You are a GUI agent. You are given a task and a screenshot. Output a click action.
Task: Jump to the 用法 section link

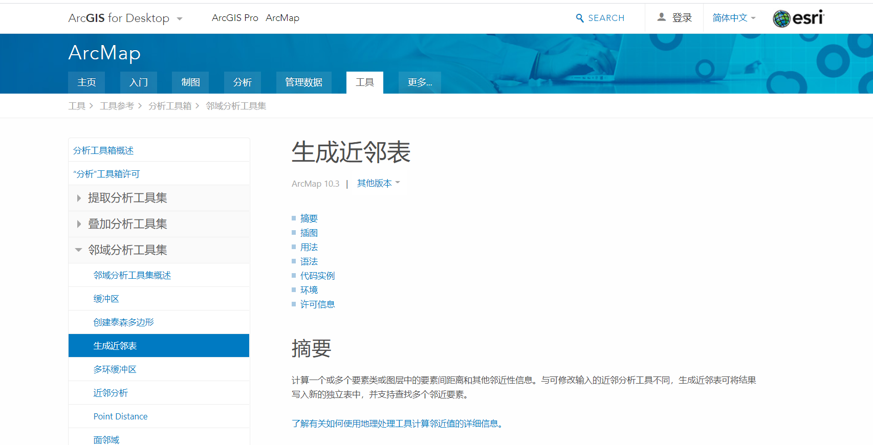(x=309, y=247)
